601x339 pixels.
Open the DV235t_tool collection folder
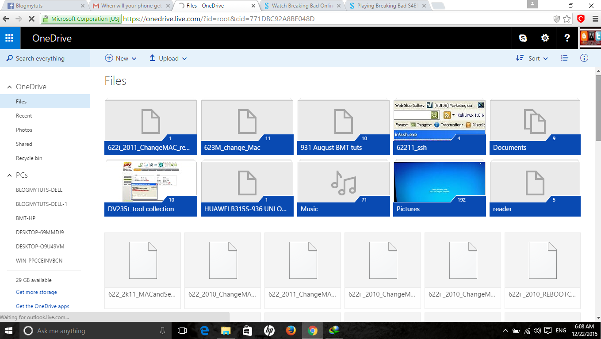coord(151,189)
